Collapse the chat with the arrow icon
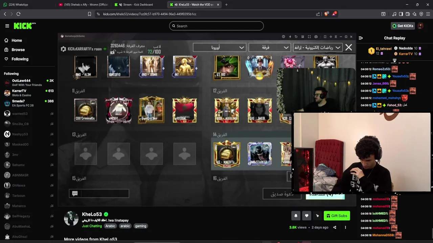The image size is (433, 243). (x=361, y=38)
